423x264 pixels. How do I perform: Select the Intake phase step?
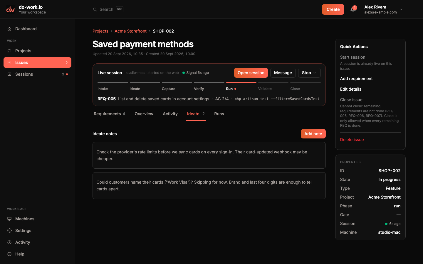113,86
